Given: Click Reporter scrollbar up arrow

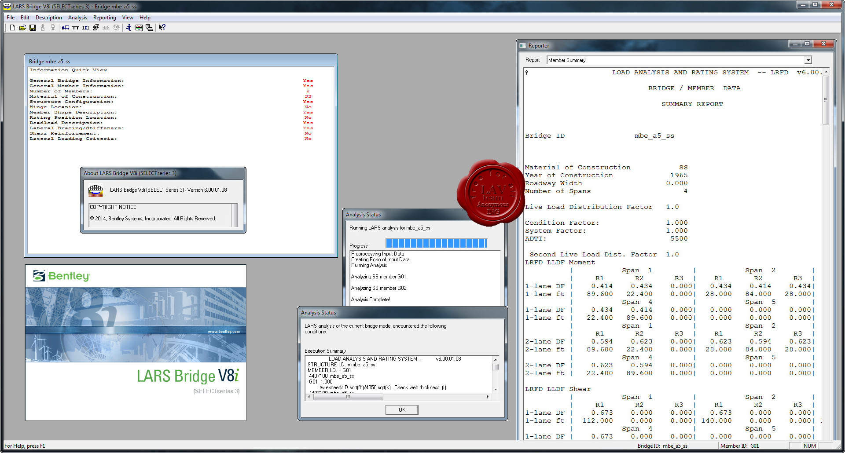Looking at the screenshot, I should [826, 72].
